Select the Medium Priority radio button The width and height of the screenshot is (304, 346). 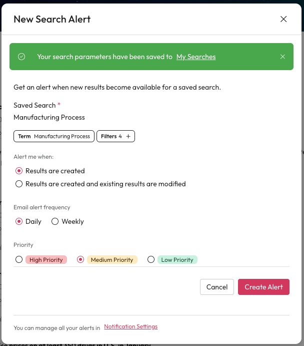80,260
